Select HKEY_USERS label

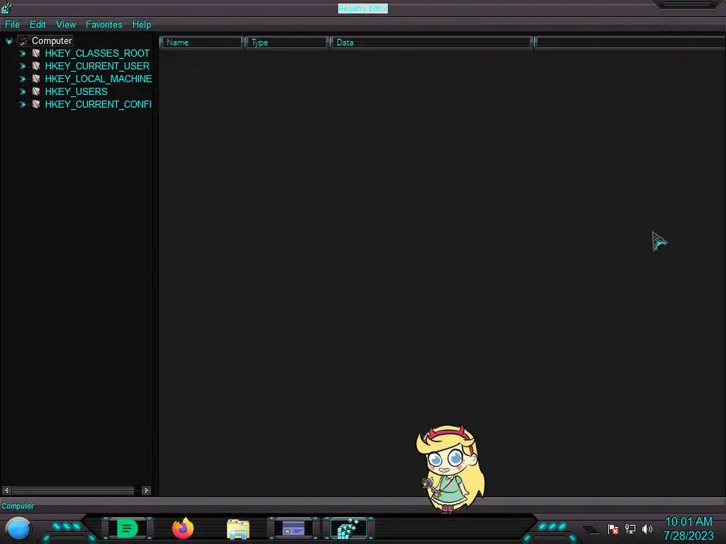click(x=77, y=91)
